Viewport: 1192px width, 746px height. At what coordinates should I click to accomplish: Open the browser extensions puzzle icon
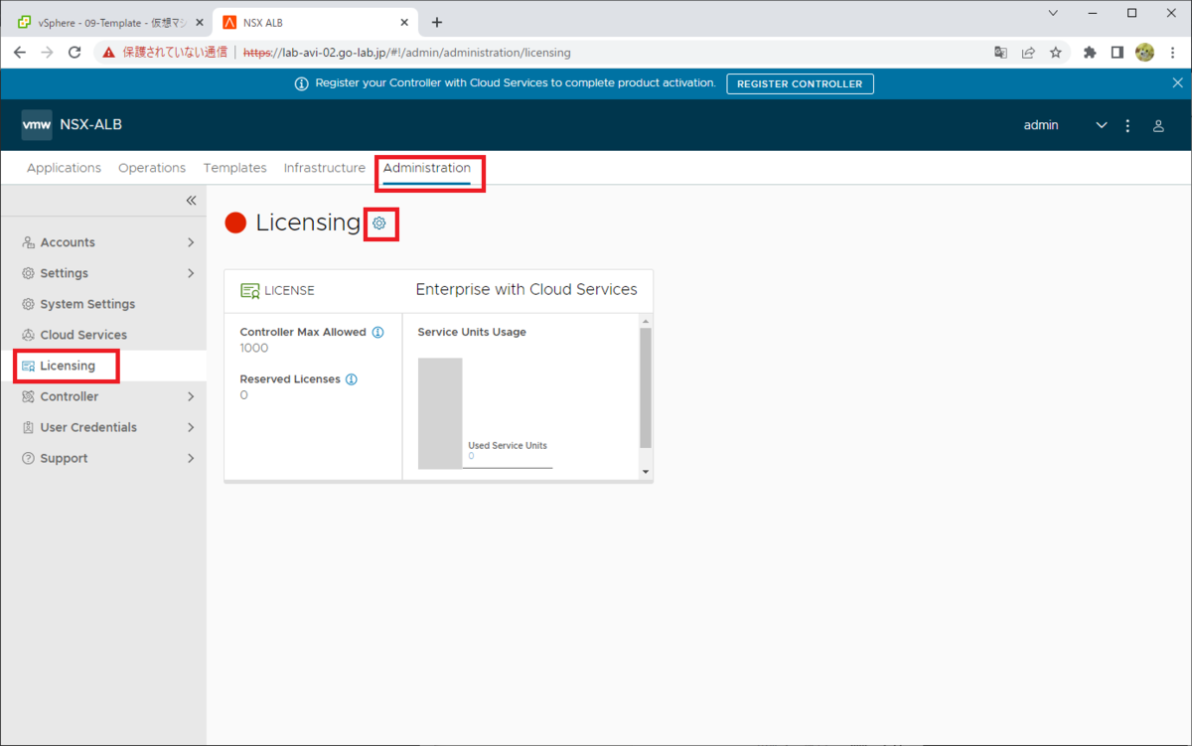tap(1090, 53)
